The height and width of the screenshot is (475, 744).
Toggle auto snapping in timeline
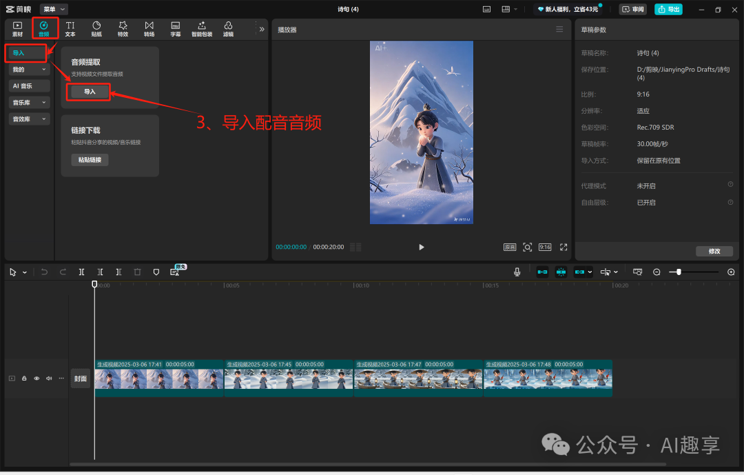[561, 272]
